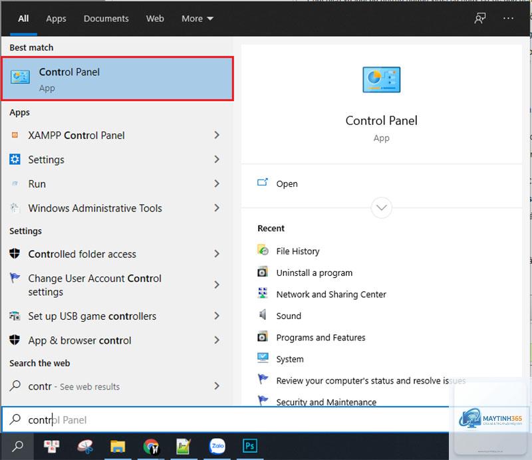Click the Controlled folder access shield icon

(x=15, y=253)
